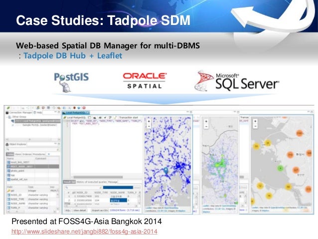This screenshot has height=239, width=318.
Task: Click the TURN_P column row
Action: (x=32, y=208)
